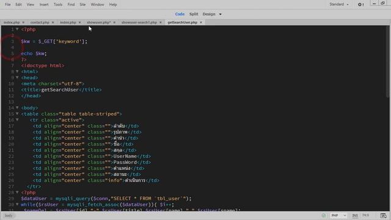Open the View menu
Viewport: 391px width, 220px height.
click(31, 4)
